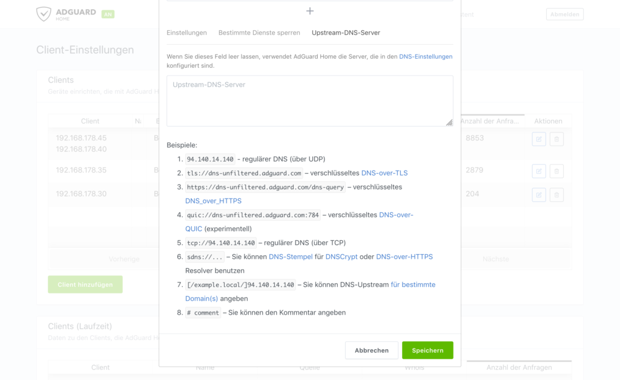Select the Upstream-DNS-Server tab

346,33
